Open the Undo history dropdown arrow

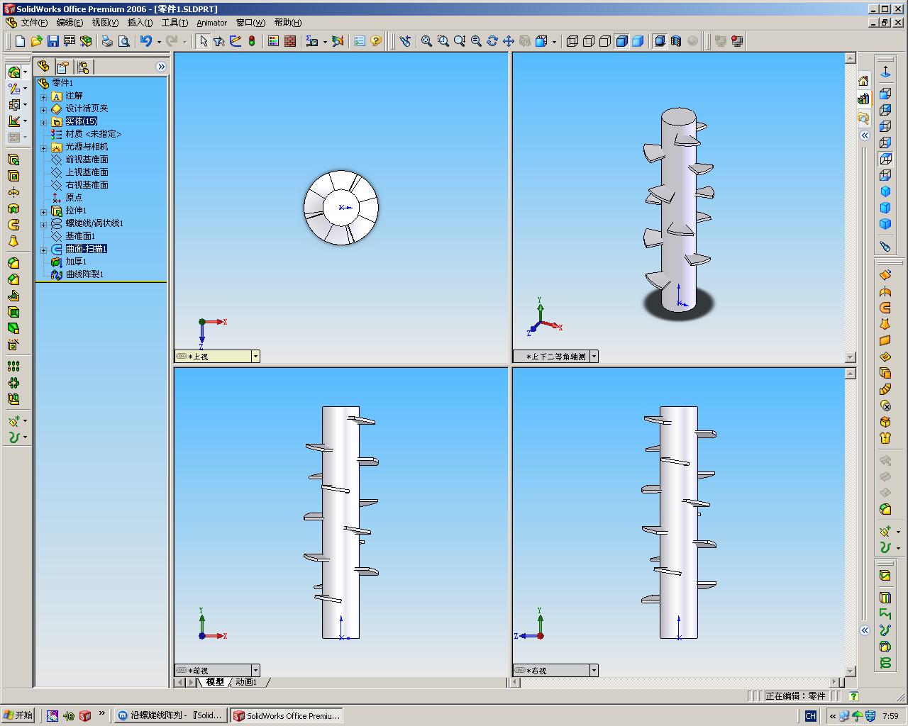coord(158,41)
